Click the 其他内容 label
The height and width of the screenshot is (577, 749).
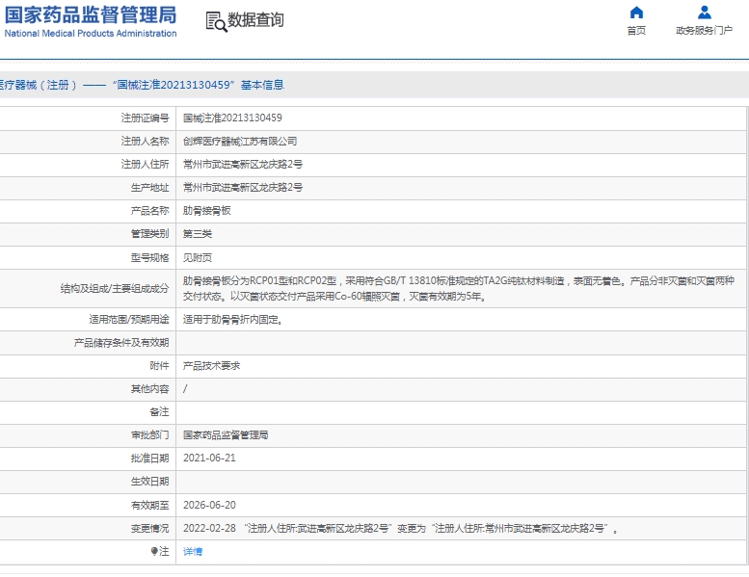[149, 389]
